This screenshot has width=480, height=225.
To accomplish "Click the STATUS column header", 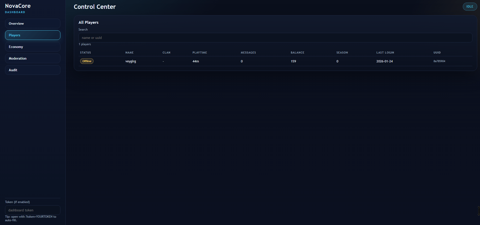I will coord(85,53).
